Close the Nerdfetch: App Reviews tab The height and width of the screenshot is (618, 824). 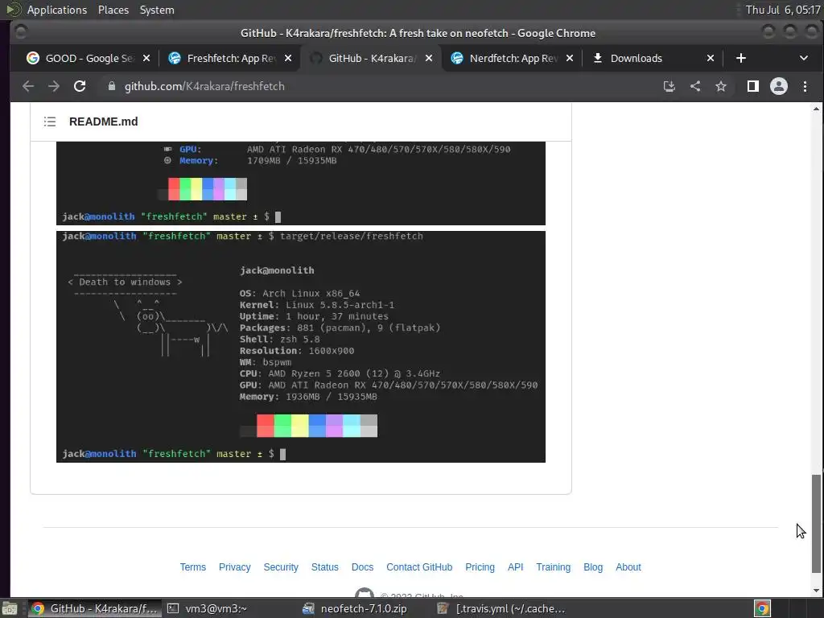click(569, 58)
